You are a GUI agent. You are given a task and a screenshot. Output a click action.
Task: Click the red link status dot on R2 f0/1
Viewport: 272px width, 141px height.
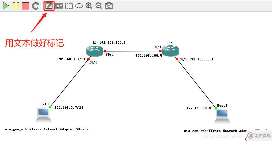click(x=160, y=51)
